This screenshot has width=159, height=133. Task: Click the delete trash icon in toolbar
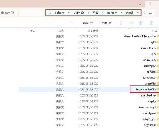tap(121, 23)
